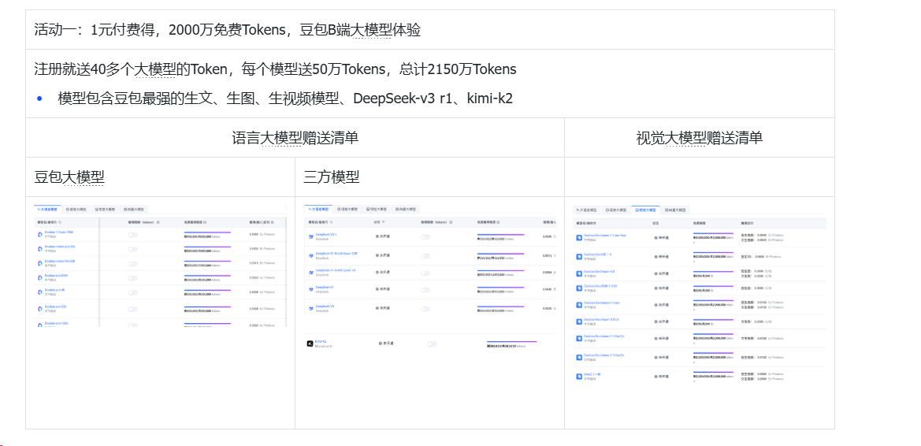The height and width of the screenshot is (446, 921).
Task: Toggle the switch for Doubao-vision-pro-32k
Action: tap(132, 249)
